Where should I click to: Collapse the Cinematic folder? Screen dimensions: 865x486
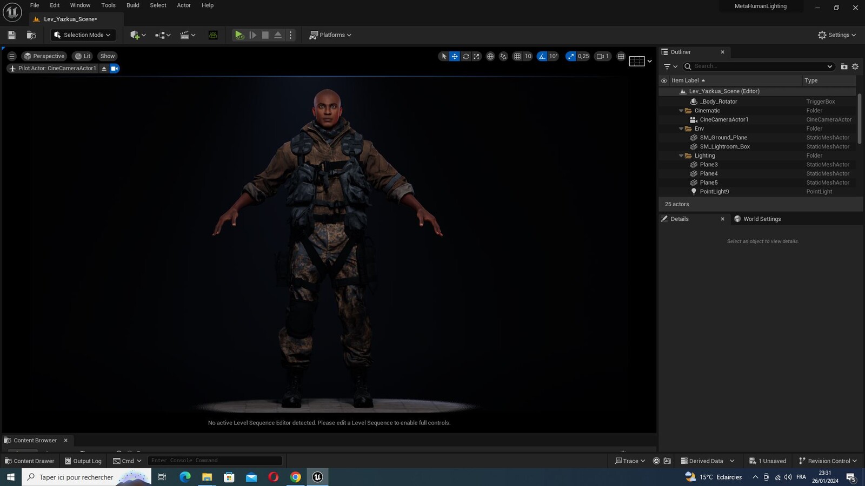[681, 111]
